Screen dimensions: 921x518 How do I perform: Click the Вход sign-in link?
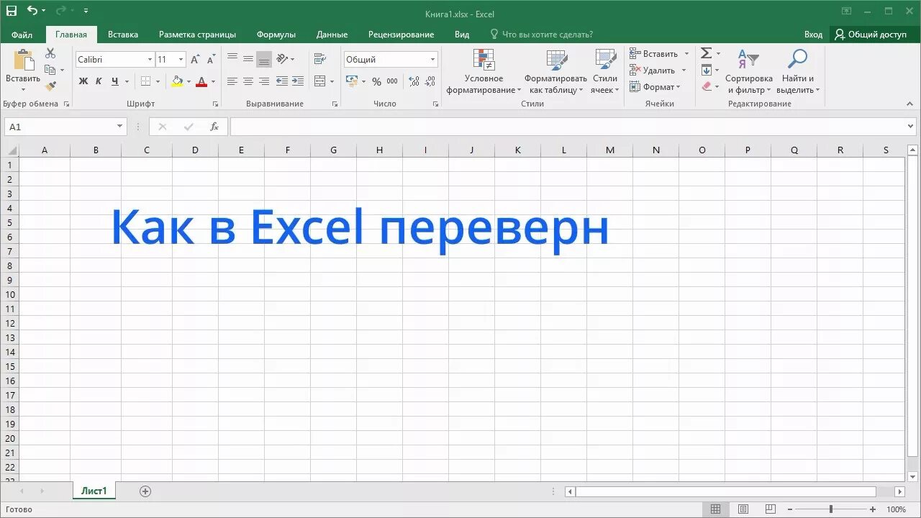[x=813, y=35]
